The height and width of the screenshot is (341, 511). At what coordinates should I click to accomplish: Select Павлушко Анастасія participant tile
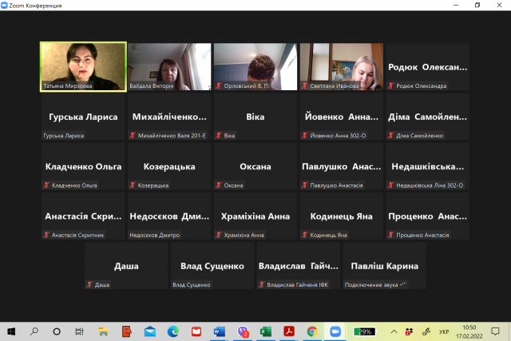342,166
